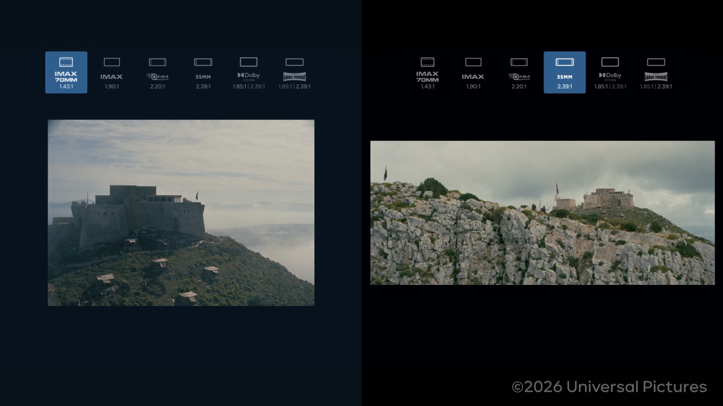Choose 35MM 2.39:1 format in left panel
Viewport: 723px width, 406px height.
point(203,72)
